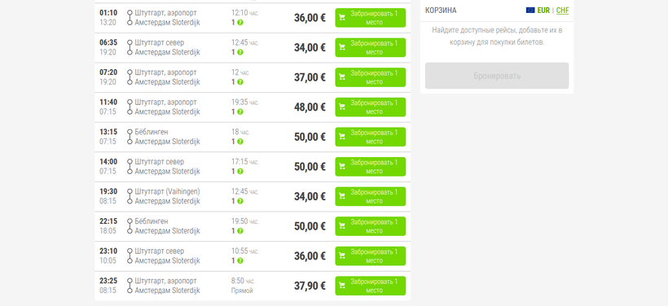The height and width of the screenshot is (306, 668).
Task: Click cart icon on 37,90 € trip button
Action: click(342, 286)
